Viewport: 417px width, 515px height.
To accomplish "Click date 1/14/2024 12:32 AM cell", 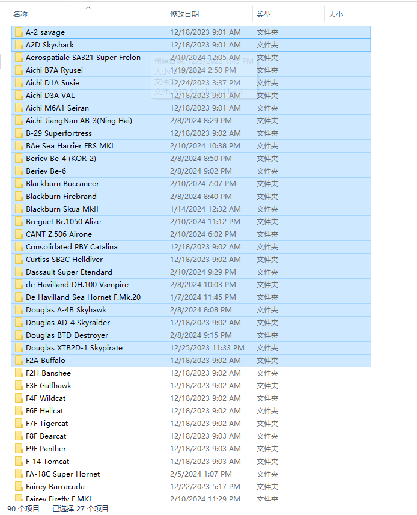I will 205,209.
